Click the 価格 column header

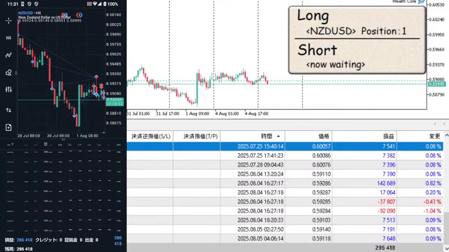coord(323,136)
